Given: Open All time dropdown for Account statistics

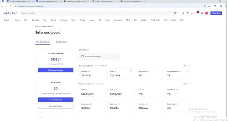Looking at the screenshot, I should pyautogui.click(x=187, y=66).
